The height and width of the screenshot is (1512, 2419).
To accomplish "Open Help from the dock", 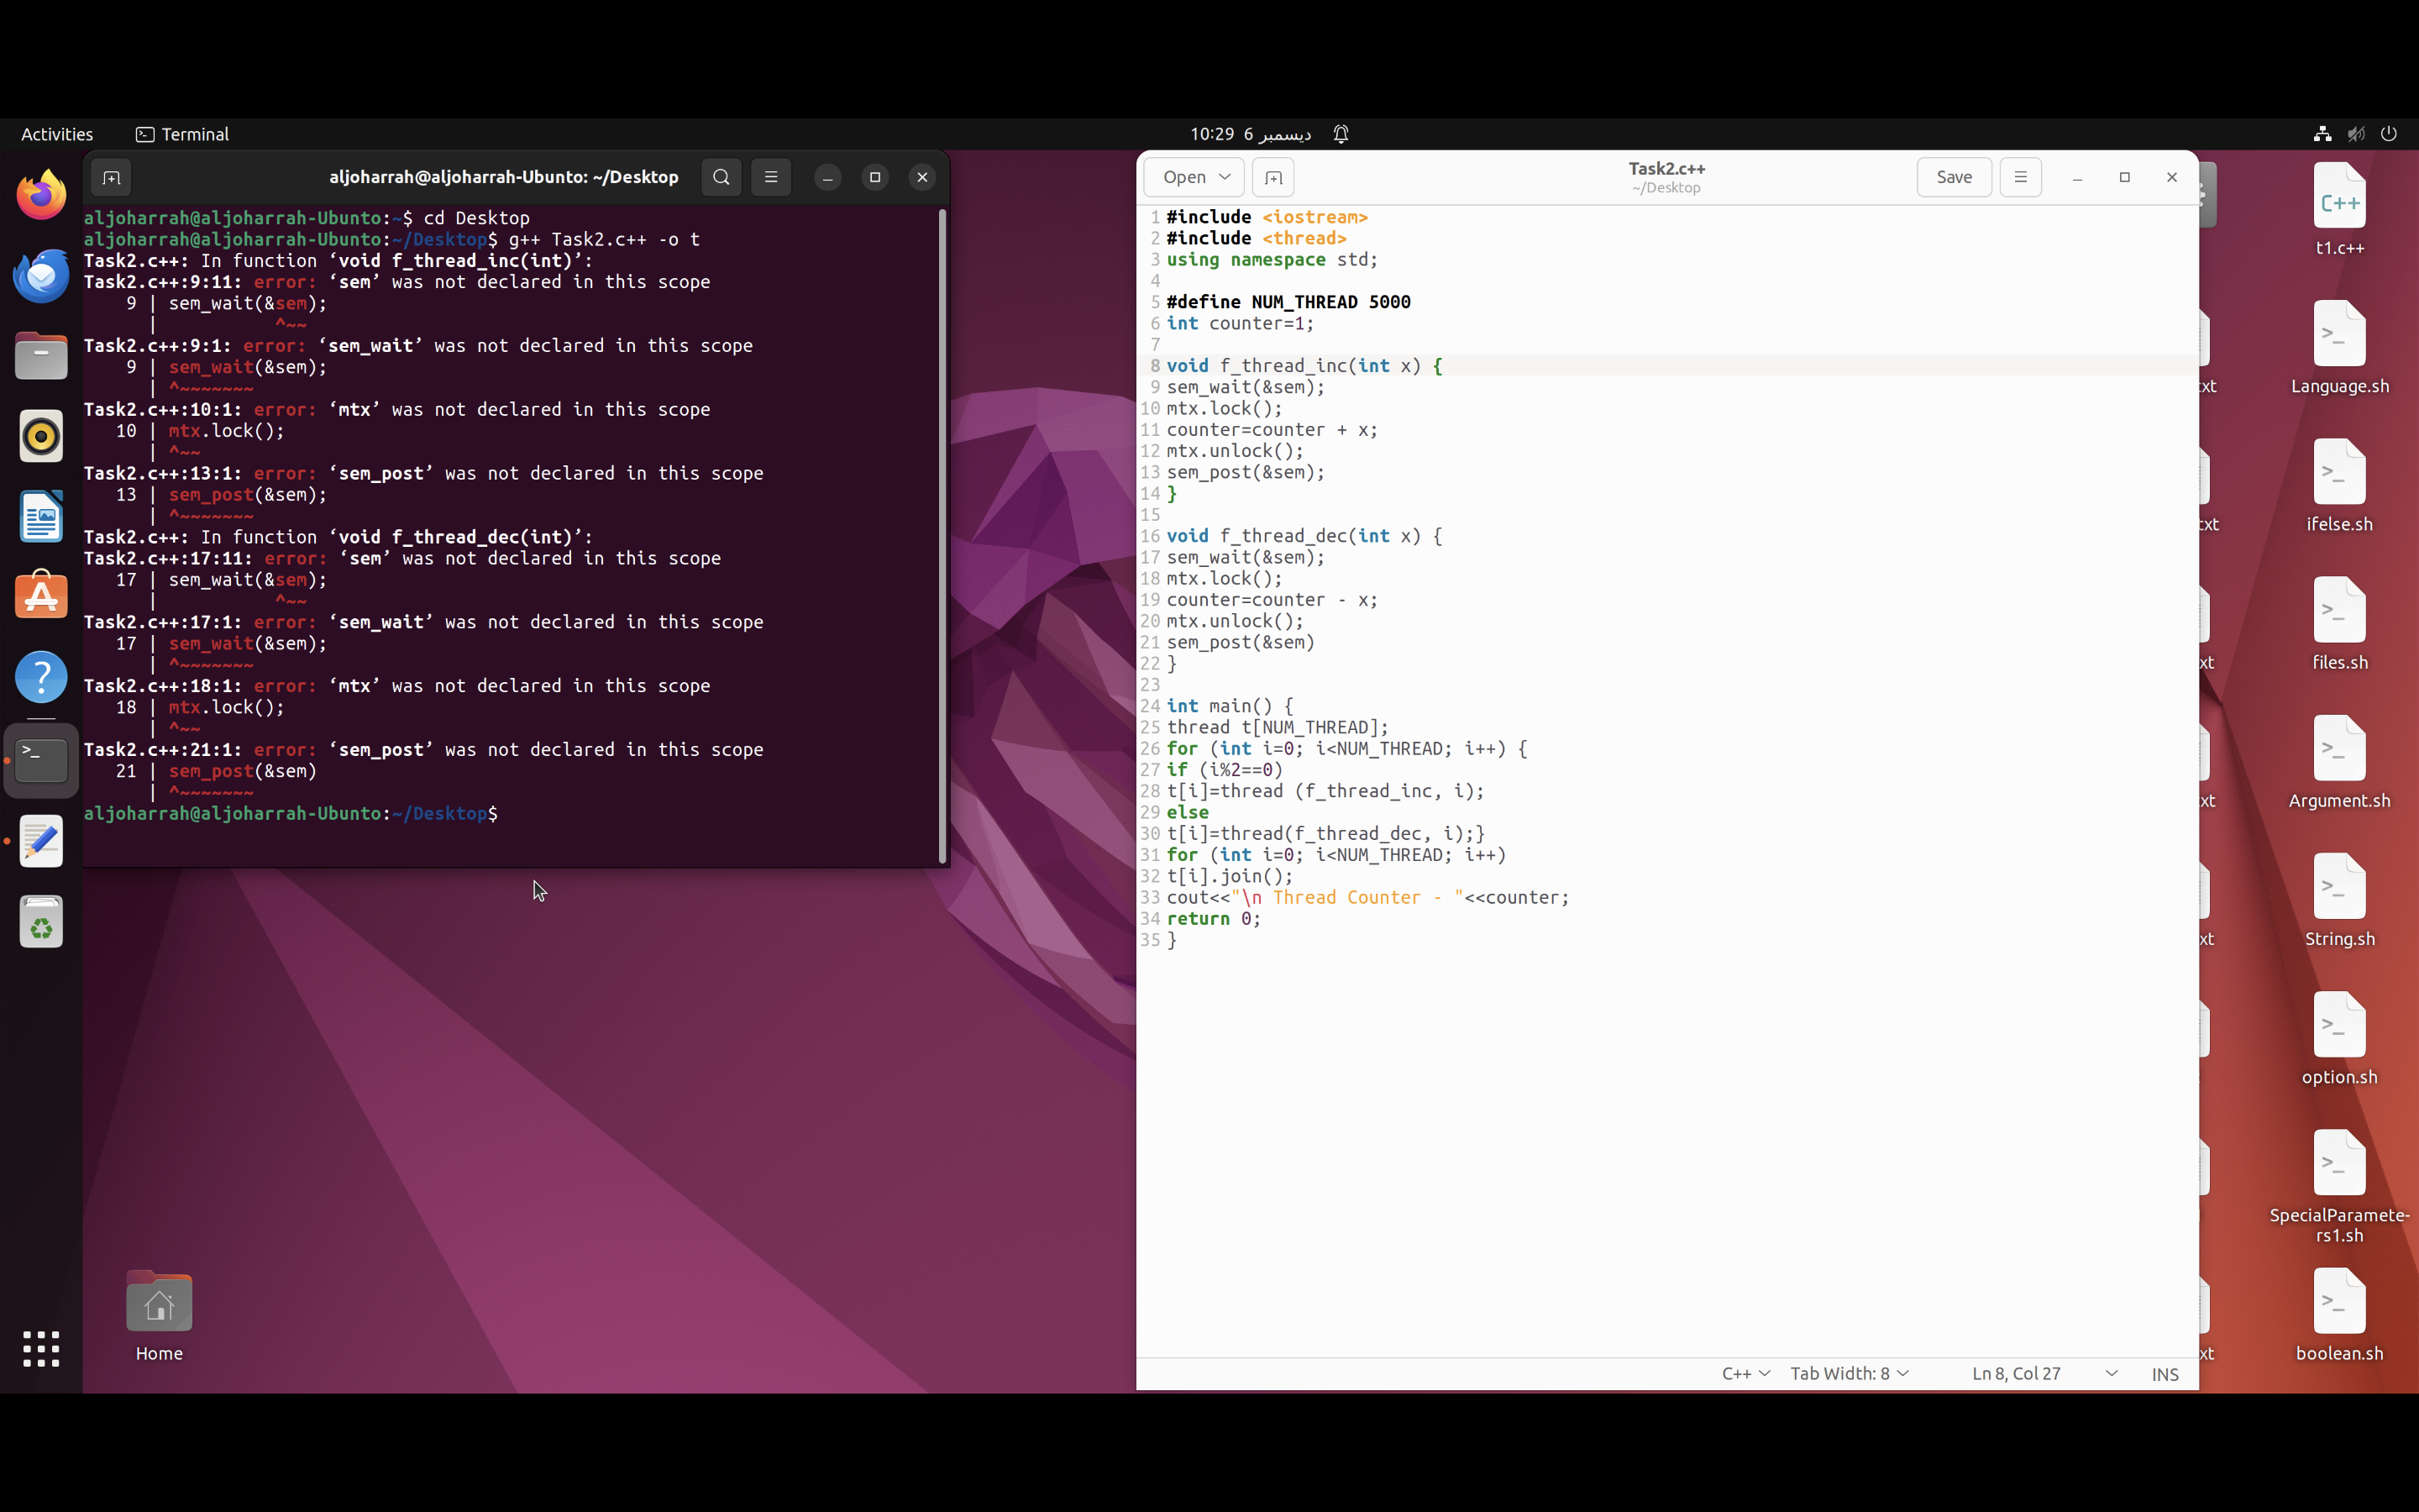I will pos(41,678).
